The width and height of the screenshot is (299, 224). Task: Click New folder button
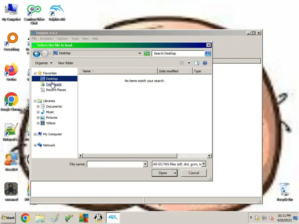click(x=66, y=63)
